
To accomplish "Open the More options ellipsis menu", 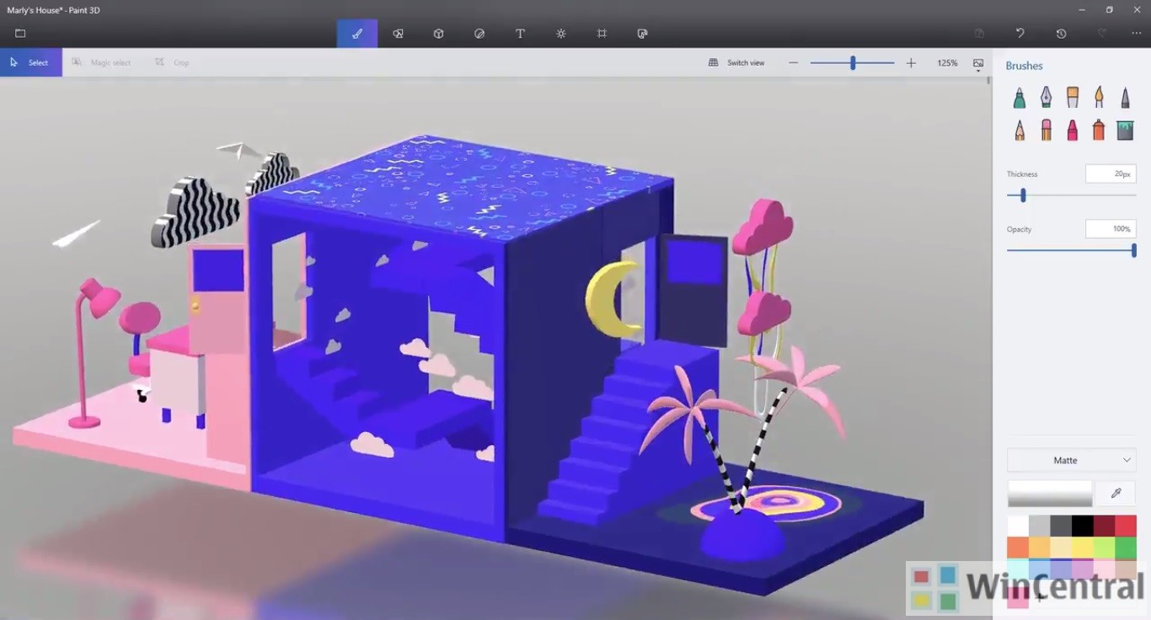I will point(1136,34).
